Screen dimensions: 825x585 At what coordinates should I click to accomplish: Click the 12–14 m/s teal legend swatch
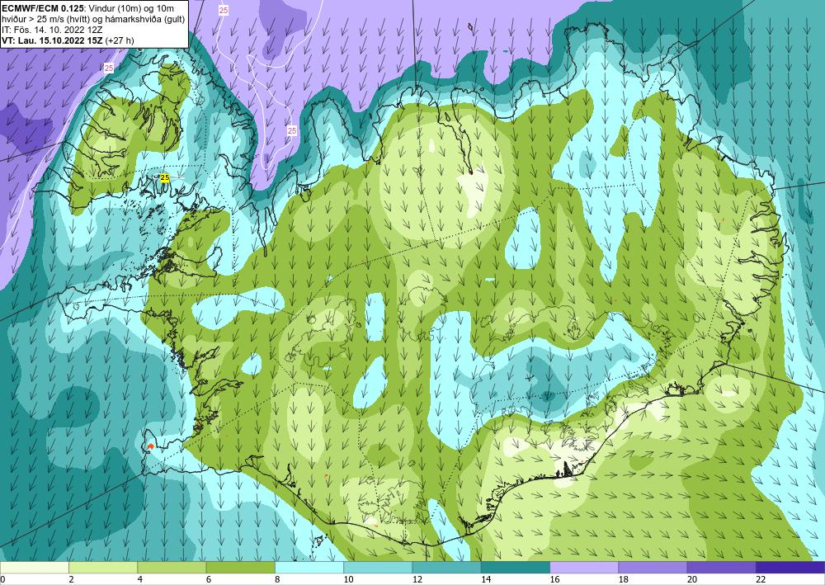tap(446, 567)
